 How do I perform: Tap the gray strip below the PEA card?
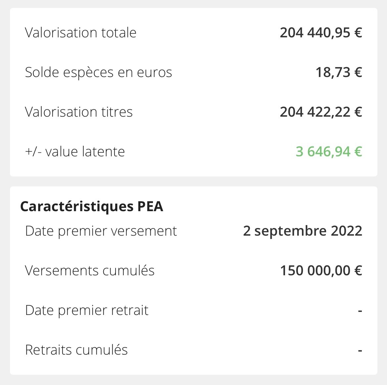click(x=193, y=380)
